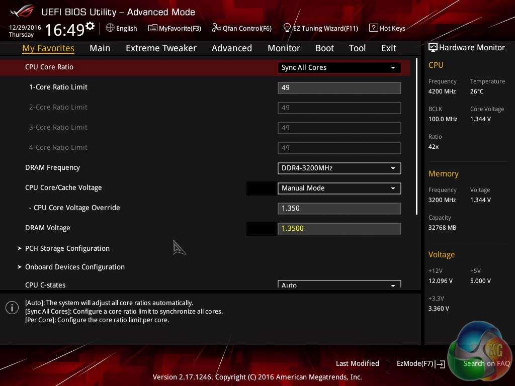Click the 1-Core Ratio Limit field
This screenshot has height=386, width=515.
pos(339,87)
